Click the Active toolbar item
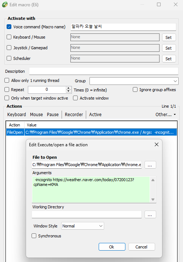Viewport: 183px width, 262px height. 95,114
